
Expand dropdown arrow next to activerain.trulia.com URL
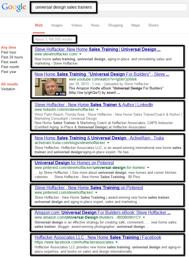108,143
